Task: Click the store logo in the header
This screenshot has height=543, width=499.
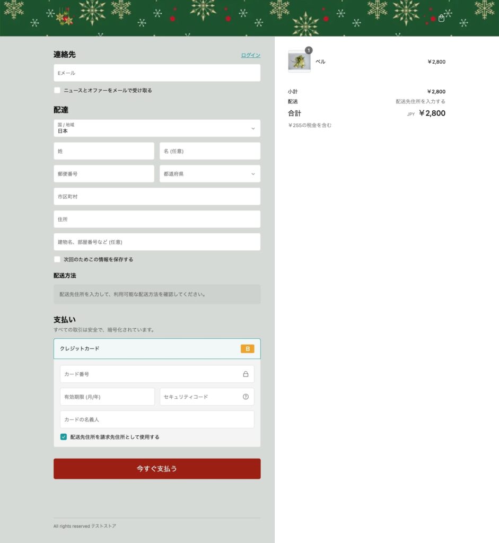Action: (64, 18)
